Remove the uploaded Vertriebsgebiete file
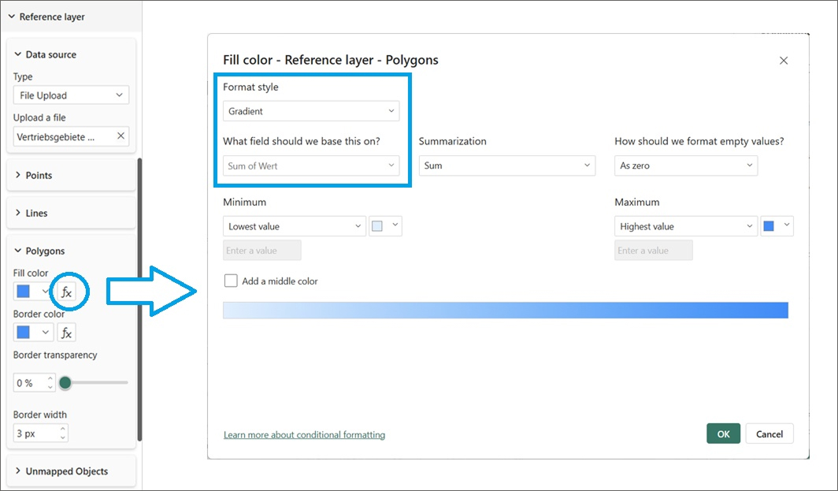Viewport: 838px width, 491px height. point(122,136)
